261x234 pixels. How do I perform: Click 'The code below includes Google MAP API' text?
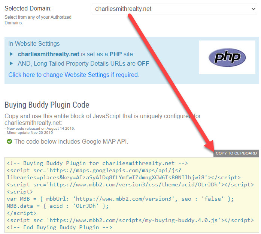click(x=71, y=141)
